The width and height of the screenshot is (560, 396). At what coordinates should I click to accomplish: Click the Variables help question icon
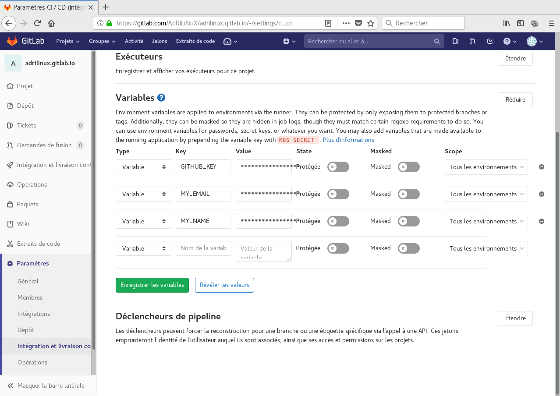[x=161, y=98]
